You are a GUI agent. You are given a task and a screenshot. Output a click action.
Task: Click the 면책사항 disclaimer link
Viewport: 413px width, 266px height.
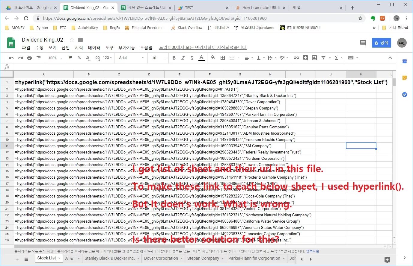coord(313,251)
